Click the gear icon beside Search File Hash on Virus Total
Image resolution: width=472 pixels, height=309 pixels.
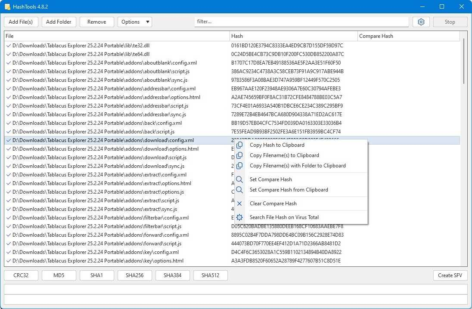239,217
